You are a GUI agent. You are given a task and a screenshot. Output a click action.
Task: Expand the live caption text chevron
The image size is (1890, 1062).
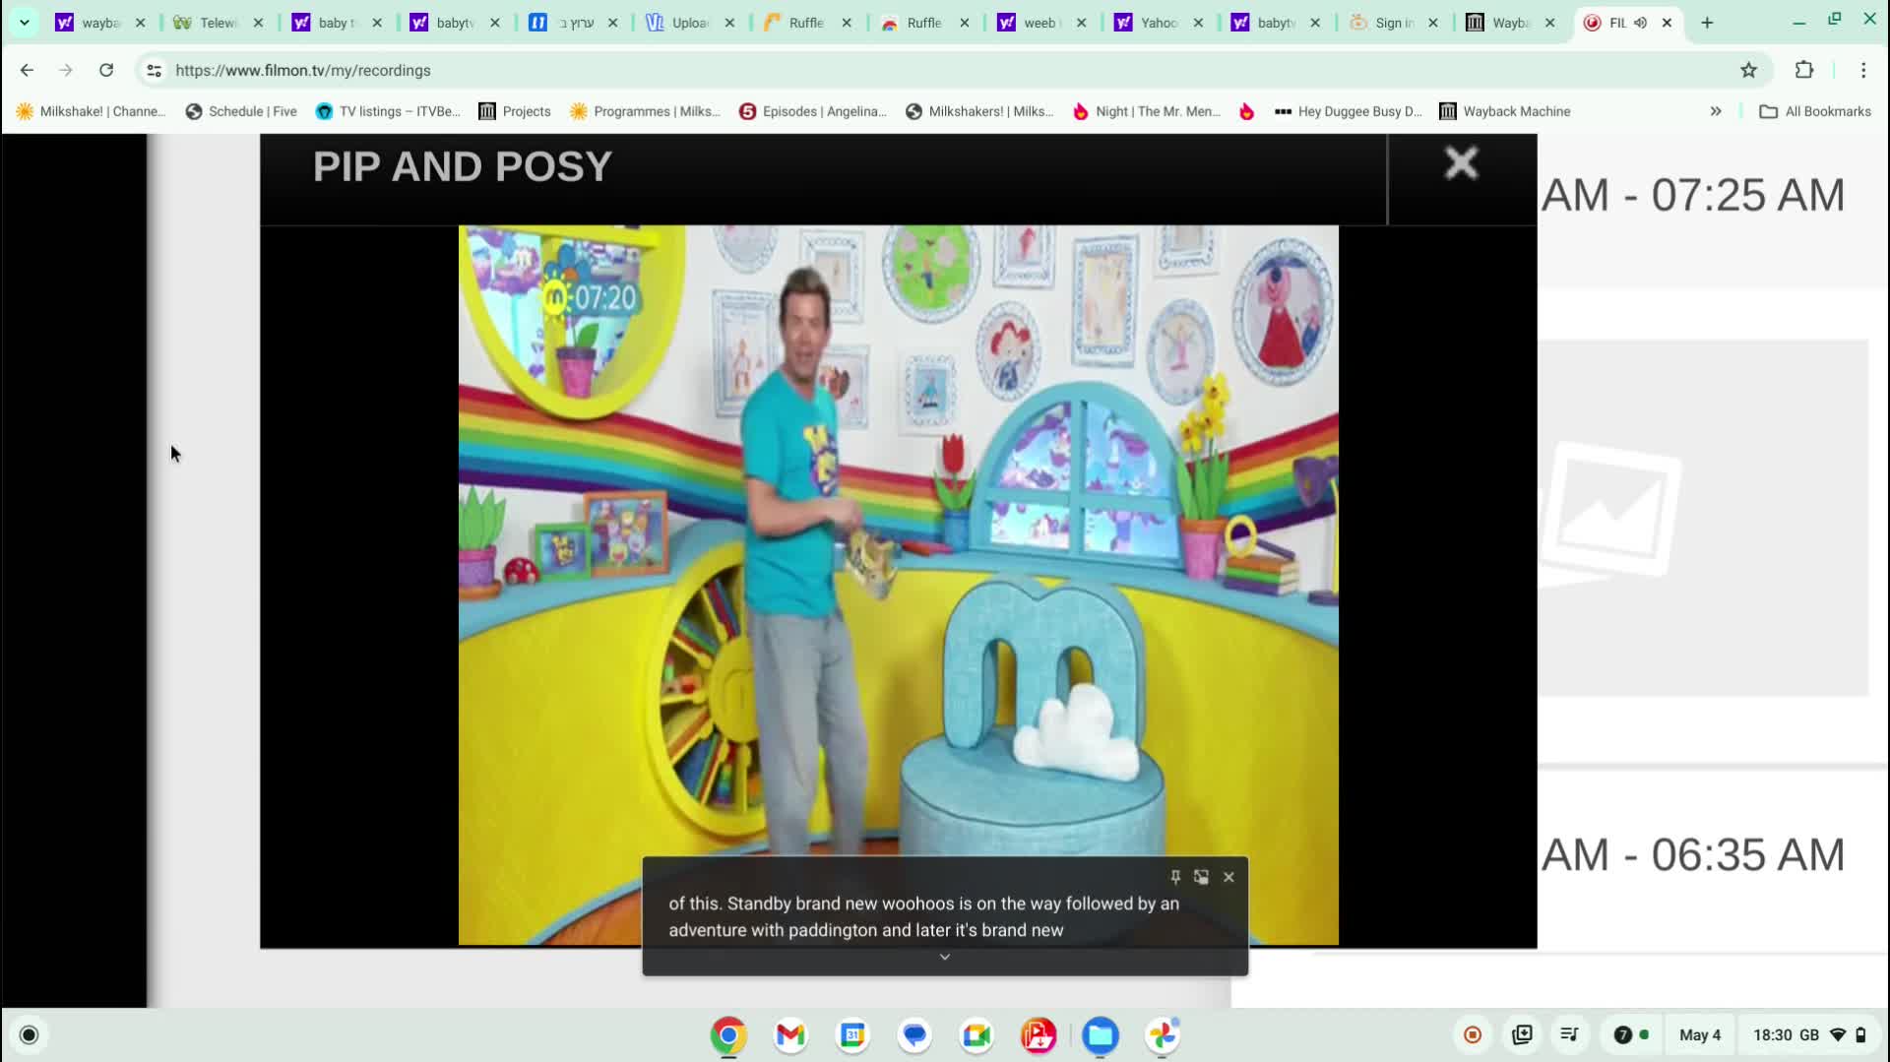(945, 957)
